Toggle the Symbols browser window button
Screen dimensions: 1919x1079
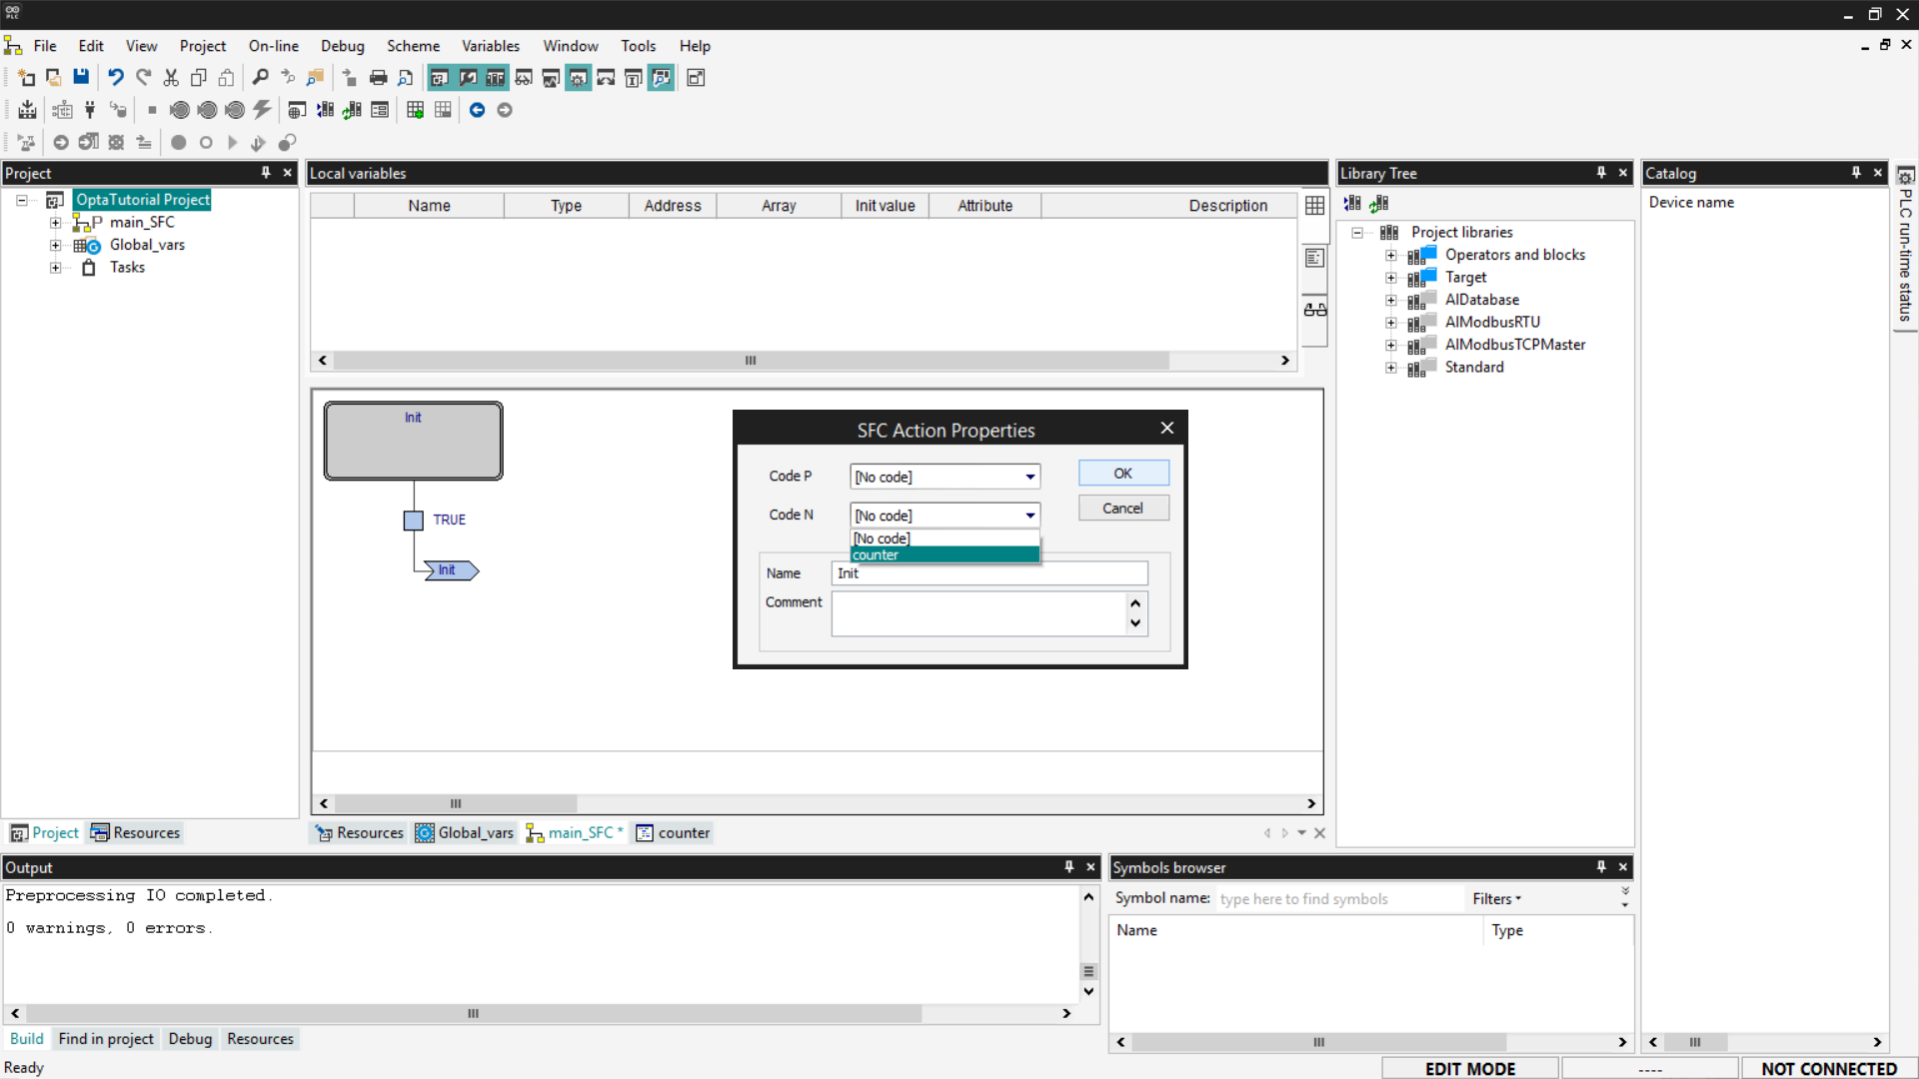pyautogui.click(x=661, y=78)
